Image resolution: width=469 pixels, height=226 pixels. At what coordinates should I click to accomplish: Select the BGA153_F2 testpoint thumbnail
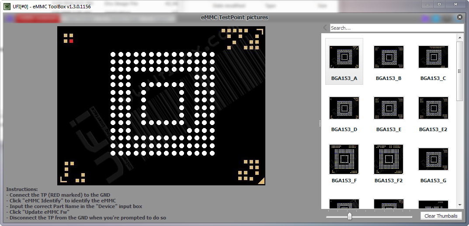[x=389, y=159]
